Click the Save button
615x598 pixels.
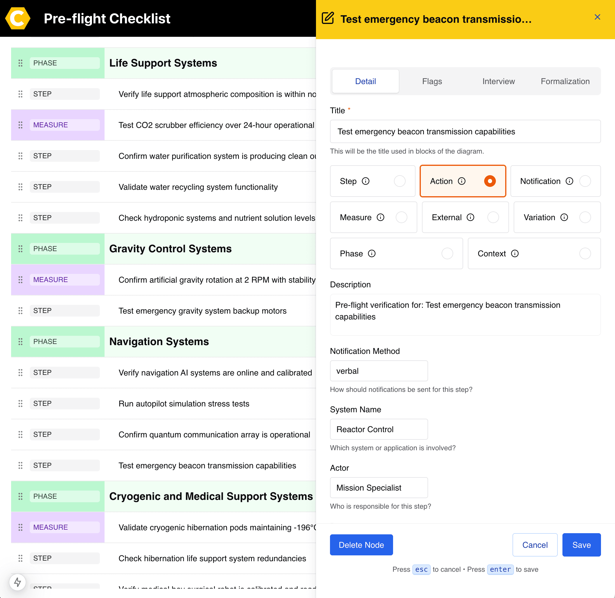click(581, 545)
